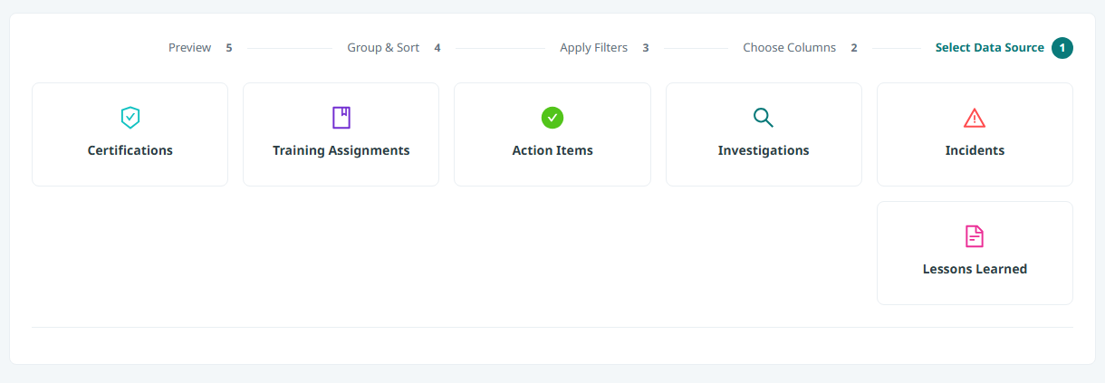
Task: Click the teal step 1 circle badge
Action: tap(1062, 48)
